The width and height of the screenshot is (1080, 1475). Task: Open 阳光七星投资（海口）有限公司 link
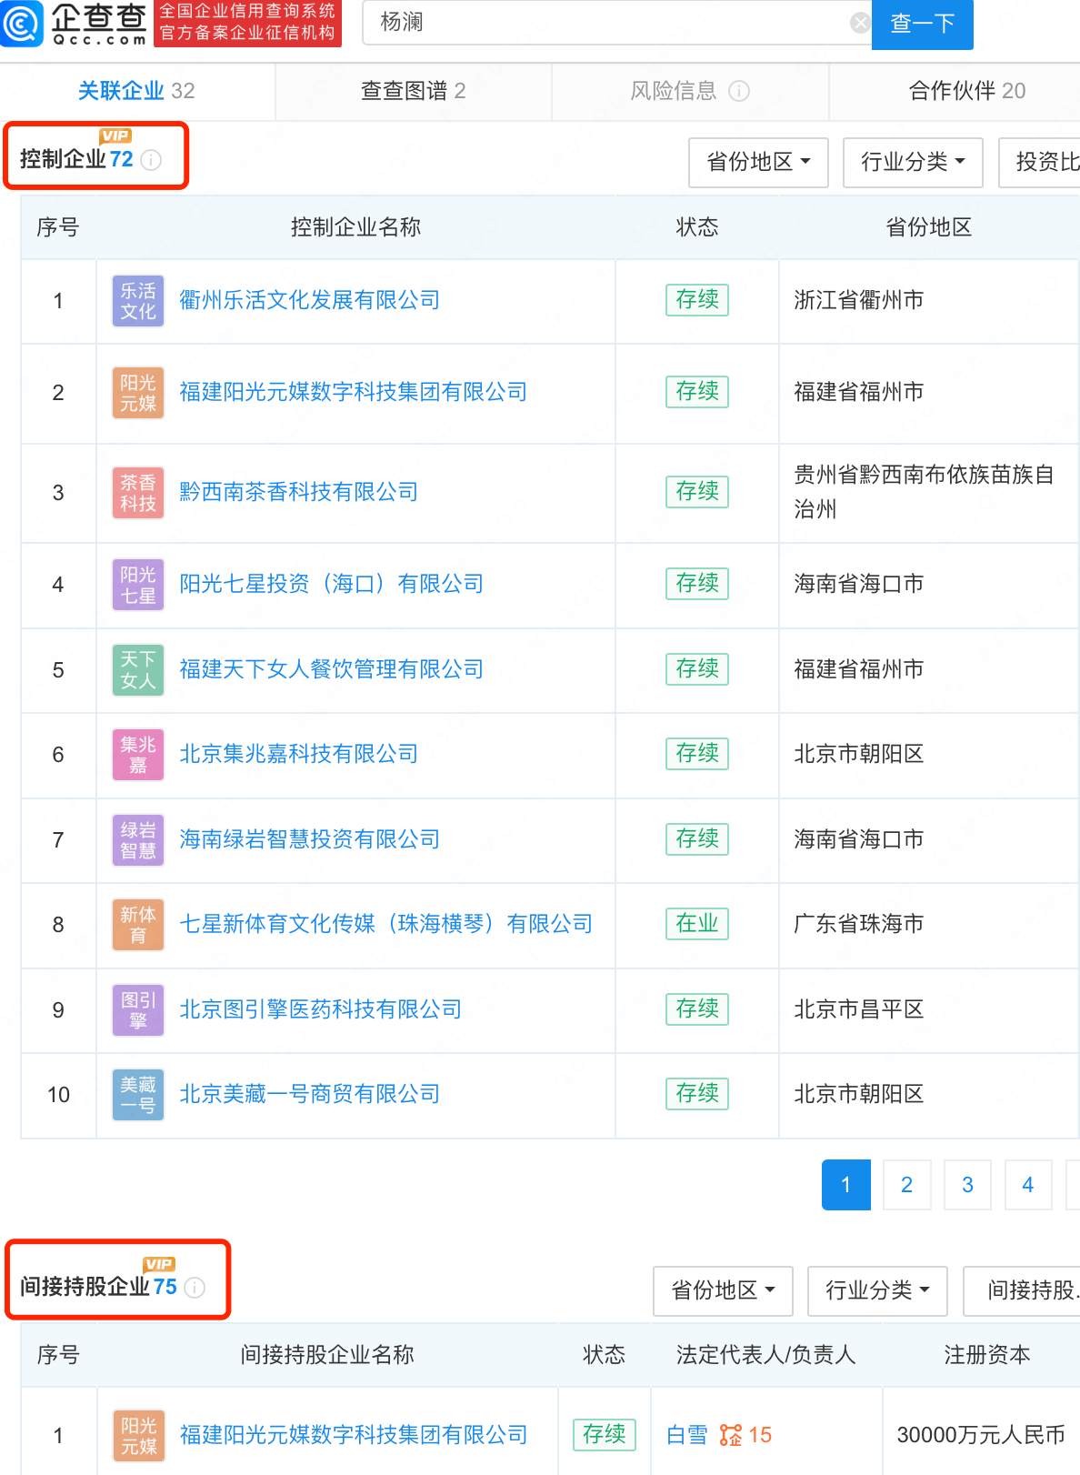point(332,584)
